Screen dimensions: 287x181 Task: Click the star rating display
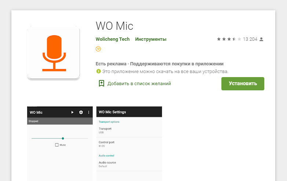tap(229, 39)
